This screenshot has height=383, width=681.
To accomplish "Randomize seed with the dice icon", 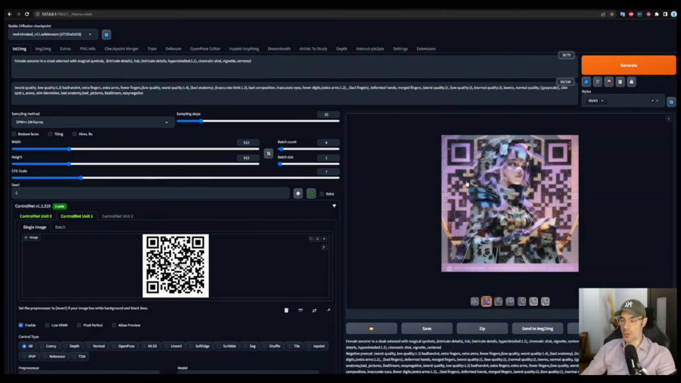I will 298,193.
